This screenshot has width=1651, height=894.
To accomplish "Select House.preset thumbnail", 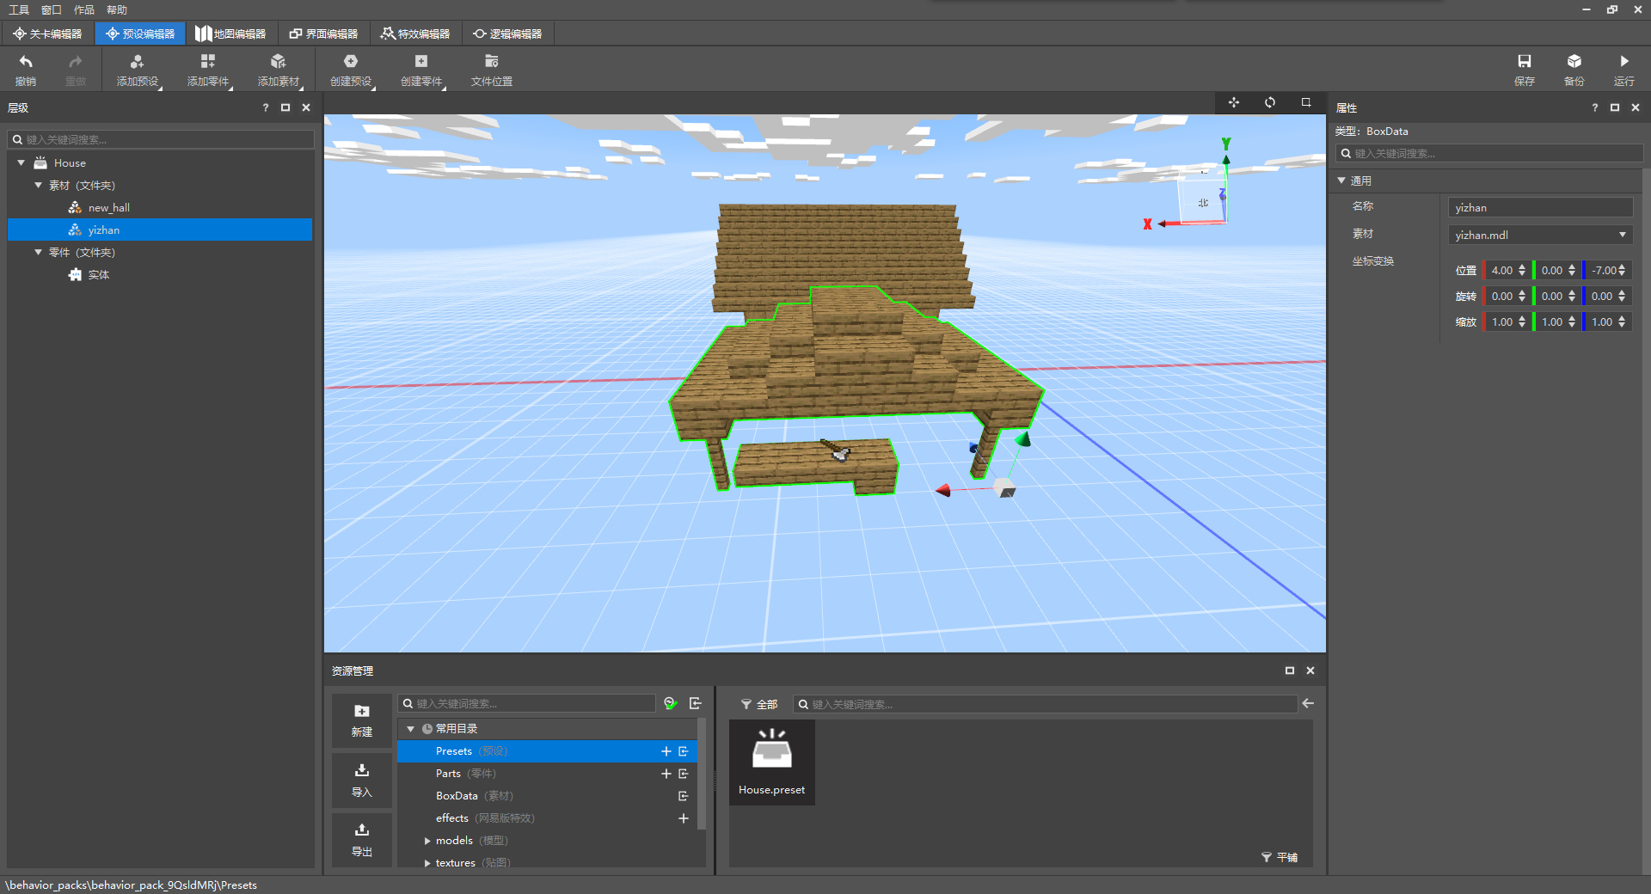I will [772, 762].
